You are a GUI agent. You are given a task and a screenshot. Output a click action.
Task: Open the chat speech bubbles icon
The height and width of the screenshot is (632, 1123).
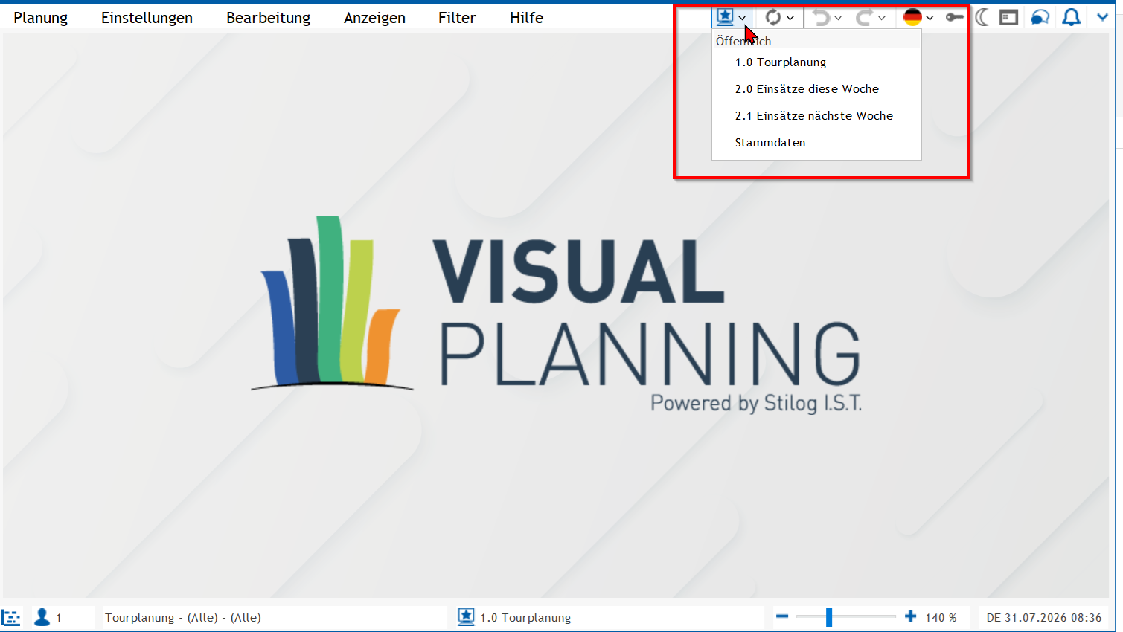[x=1040, y=17]
